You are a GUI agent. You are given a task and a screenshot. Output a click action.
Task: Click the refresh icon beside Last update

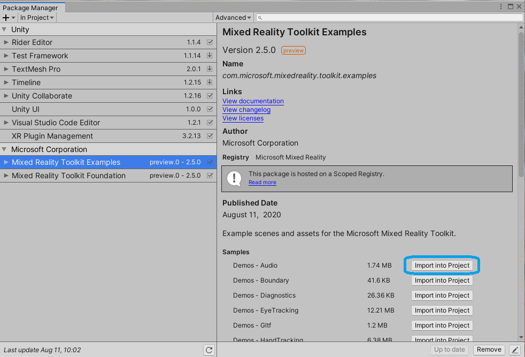coord(209,350)
